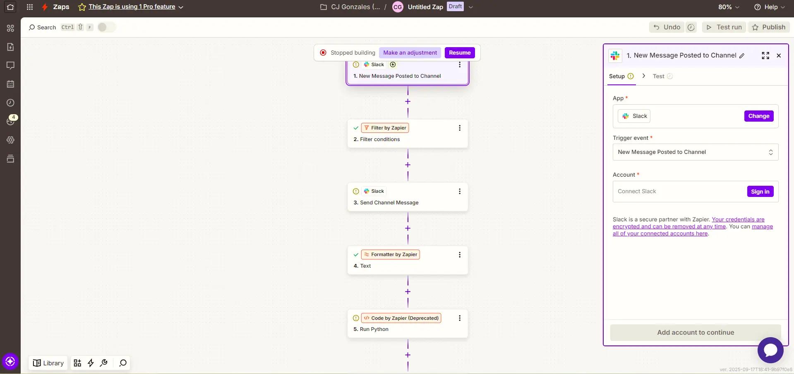This screenshot has width=794, height=374.
Task: Open the Help menu
Action: click(x=770, y=7)
